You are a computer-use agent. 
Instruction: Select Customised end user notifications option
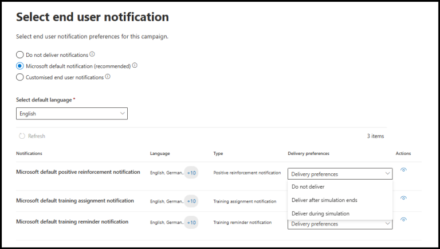pyautogui.click(x=20, y=77)
